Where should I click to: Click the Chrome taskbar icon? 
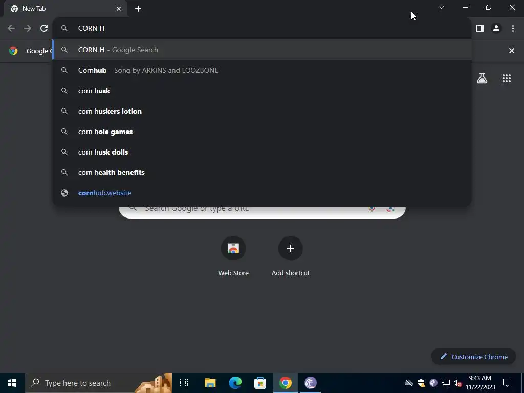coord(286,383)
